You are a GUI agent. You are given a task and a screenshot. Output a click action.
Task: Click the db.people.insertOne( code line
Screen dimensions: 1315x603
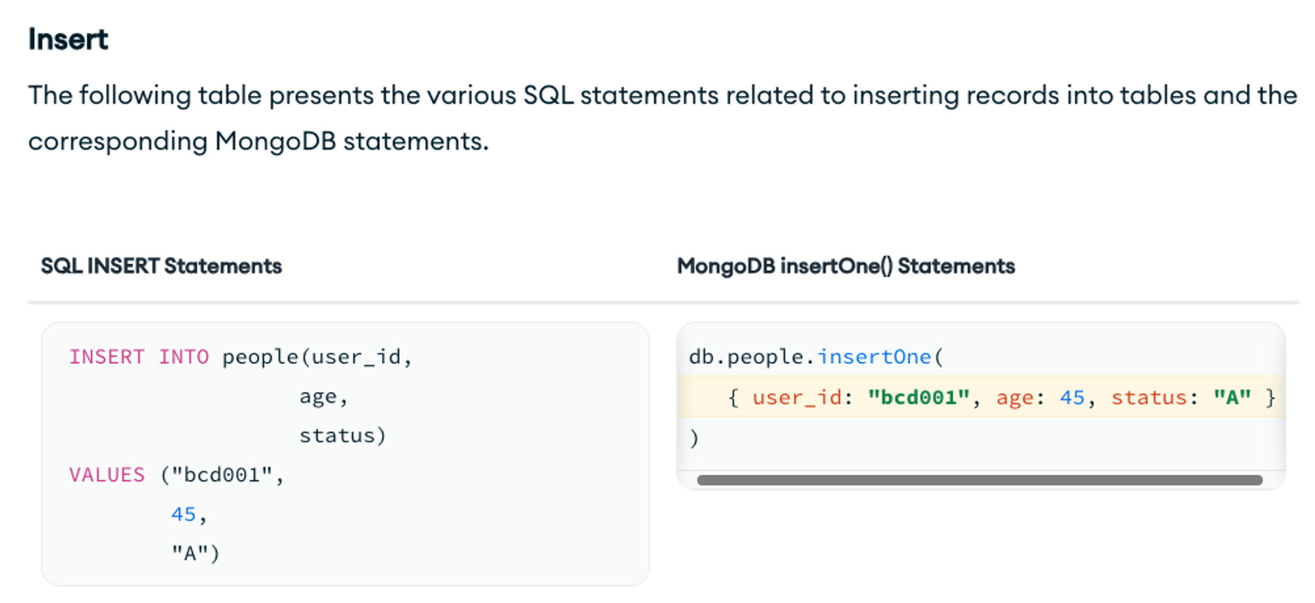pos(816,357)
